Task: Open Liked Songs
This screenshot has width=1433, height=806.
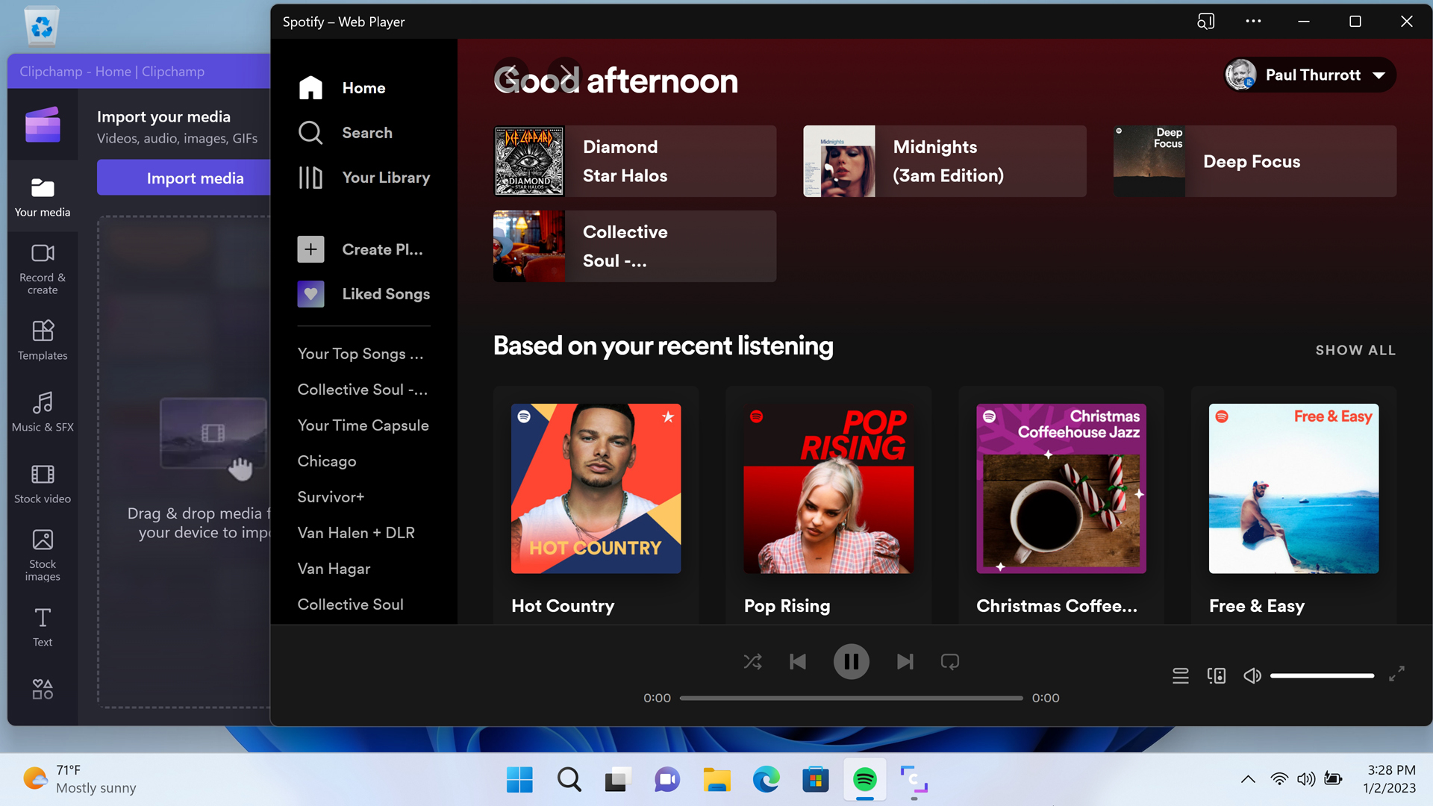Action: [385, 294]
